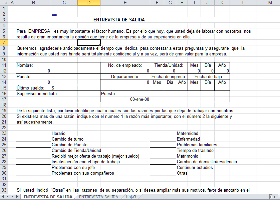The image size is (280, 200).
Task: Click the 00-ene-00 date cell
Action: (x=125, y=99)
